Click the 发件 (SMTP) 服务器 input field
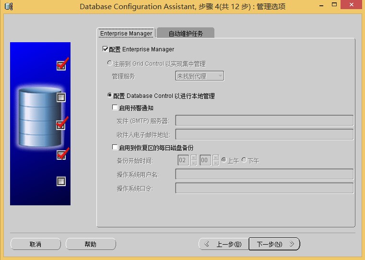The image size is (365, 260). 264,120
